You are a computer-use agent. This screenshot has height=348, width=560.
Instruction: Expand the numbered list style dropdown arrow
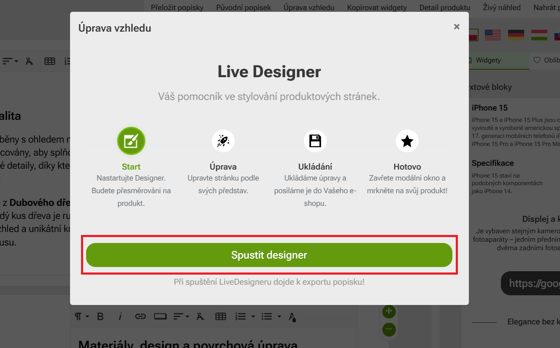(x=253, y=316)
